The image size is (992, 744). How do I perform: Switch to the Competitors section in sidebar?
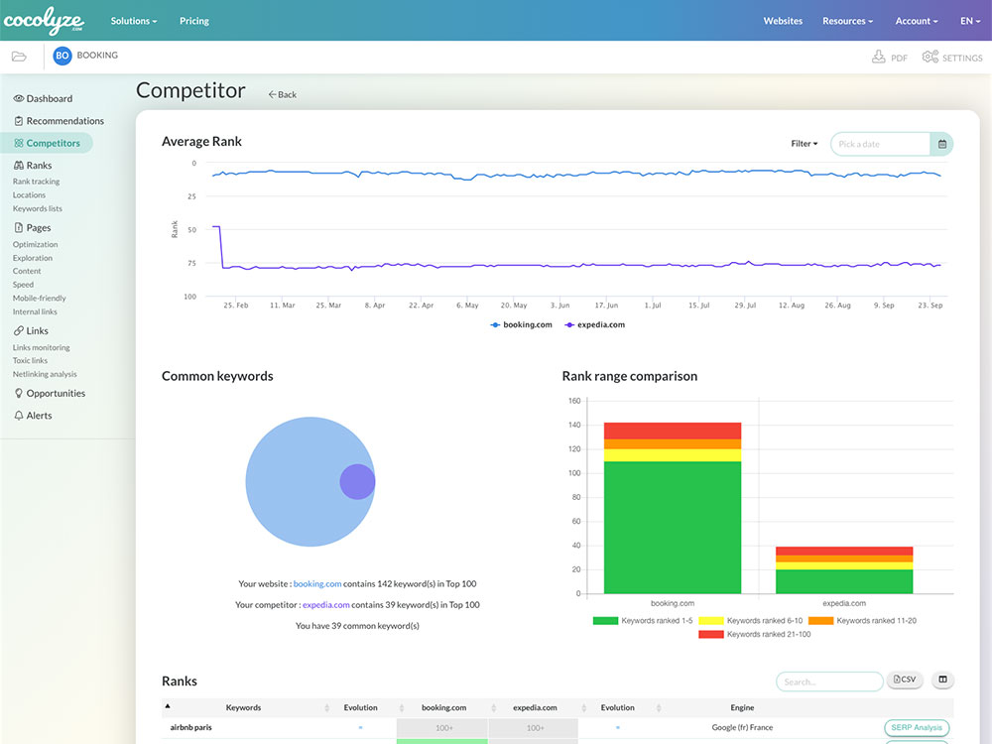click(x=55, y=143)
